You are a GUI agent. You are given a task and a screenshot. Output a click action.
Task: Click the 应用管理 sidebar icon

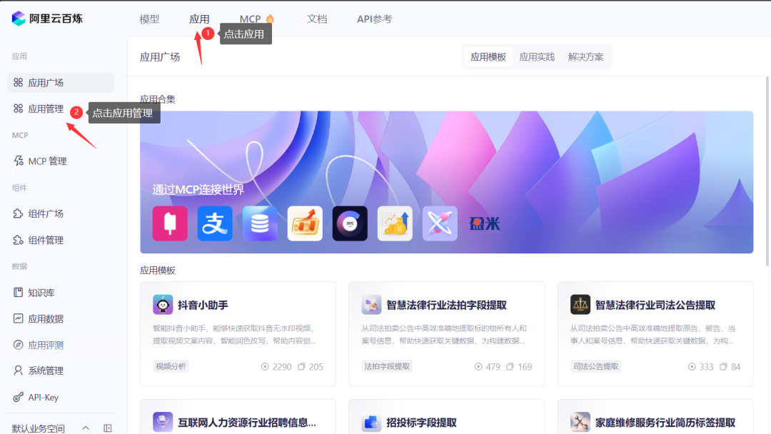point(18,108)
